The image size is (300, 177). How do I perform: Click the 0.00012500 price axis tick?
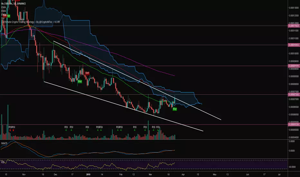point(294,15)
